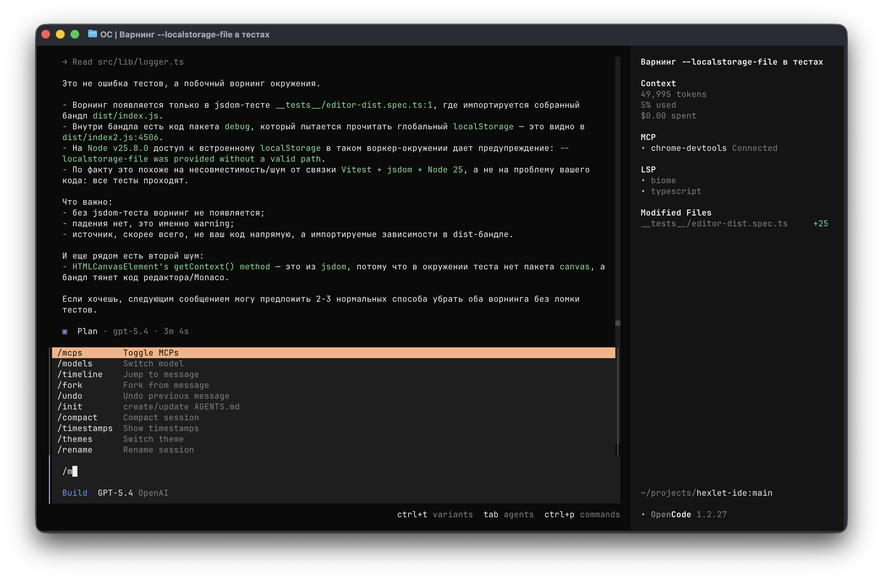Screen dimensions: 883x580
Task: Switch agents via tab agents in status bar
Action: tap(508, 514)
